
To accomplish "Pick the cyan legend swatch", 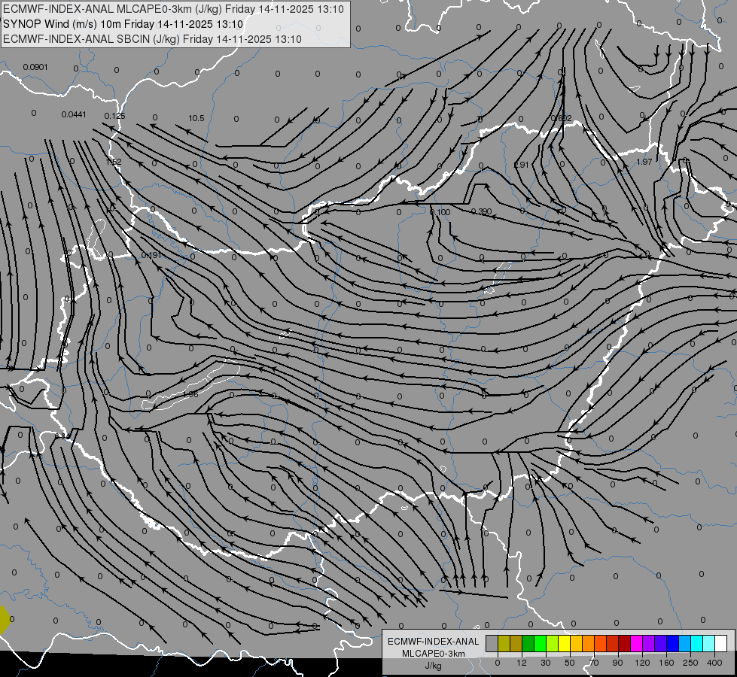I will [x=696, y=643].
